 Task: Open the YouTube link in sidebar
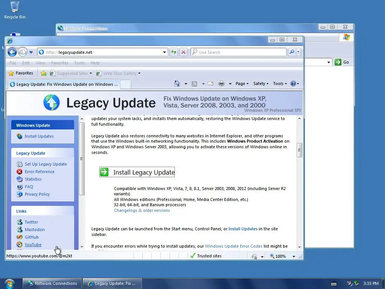tap(33, 245)
